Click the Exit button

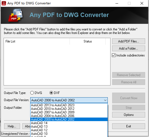(x=129, y=126)
